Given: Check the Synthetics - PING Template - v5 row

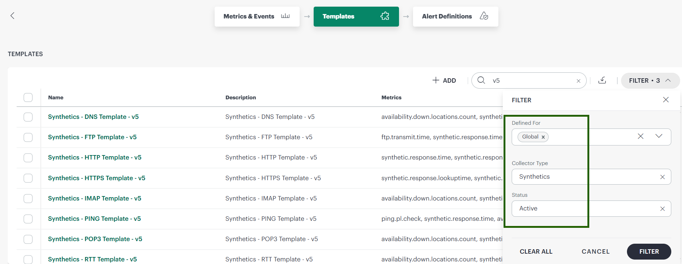Looking at the screenshot, I should (x=28, y=219).
